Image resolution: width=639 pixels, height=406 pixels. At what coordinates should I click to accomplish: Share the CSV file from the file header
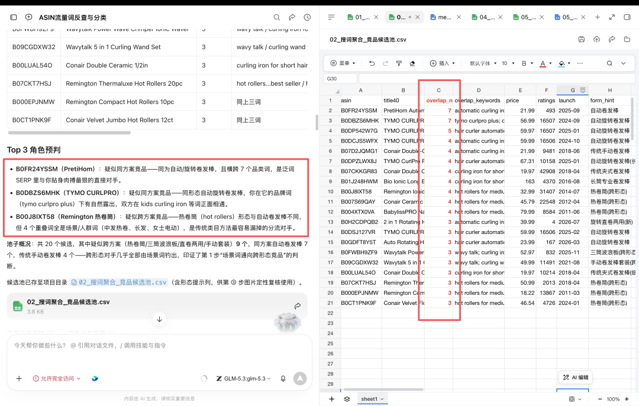click(612, 40)
